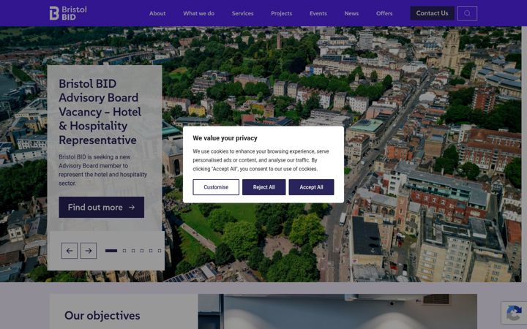Select the third slide indicator dot
Image resolution: width=527 pixels, height=329 pixels.
click(x=133, y=251)
